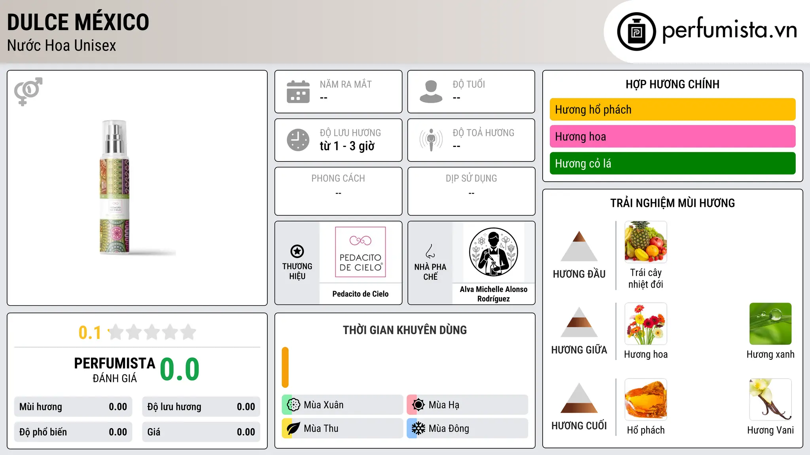This screenshot has height=455, width=810.
Task: Click the ĐỘ TUỔI label
Action: [x=469, y=84]
